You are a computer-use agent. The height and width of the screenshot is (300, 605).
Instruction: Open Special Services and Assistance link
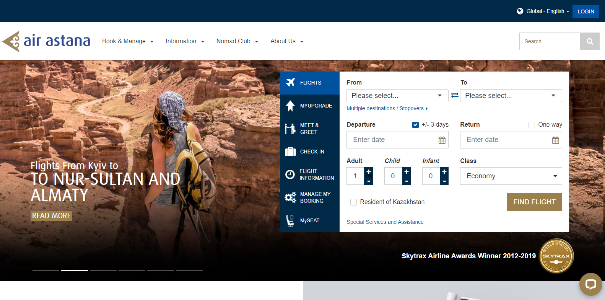pyautogui.click(x=385, y=222)
